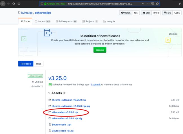Image resolution: width=183 pixels, height=134 pixels.
Task: Click the green Sign up button
Action: (x=100, y=50)
